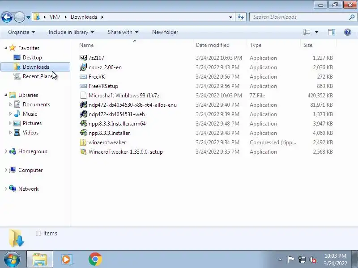This screenshot has height=268, width=358.
Task: Go back using the Back arrow button
Action: coord(7,17)
